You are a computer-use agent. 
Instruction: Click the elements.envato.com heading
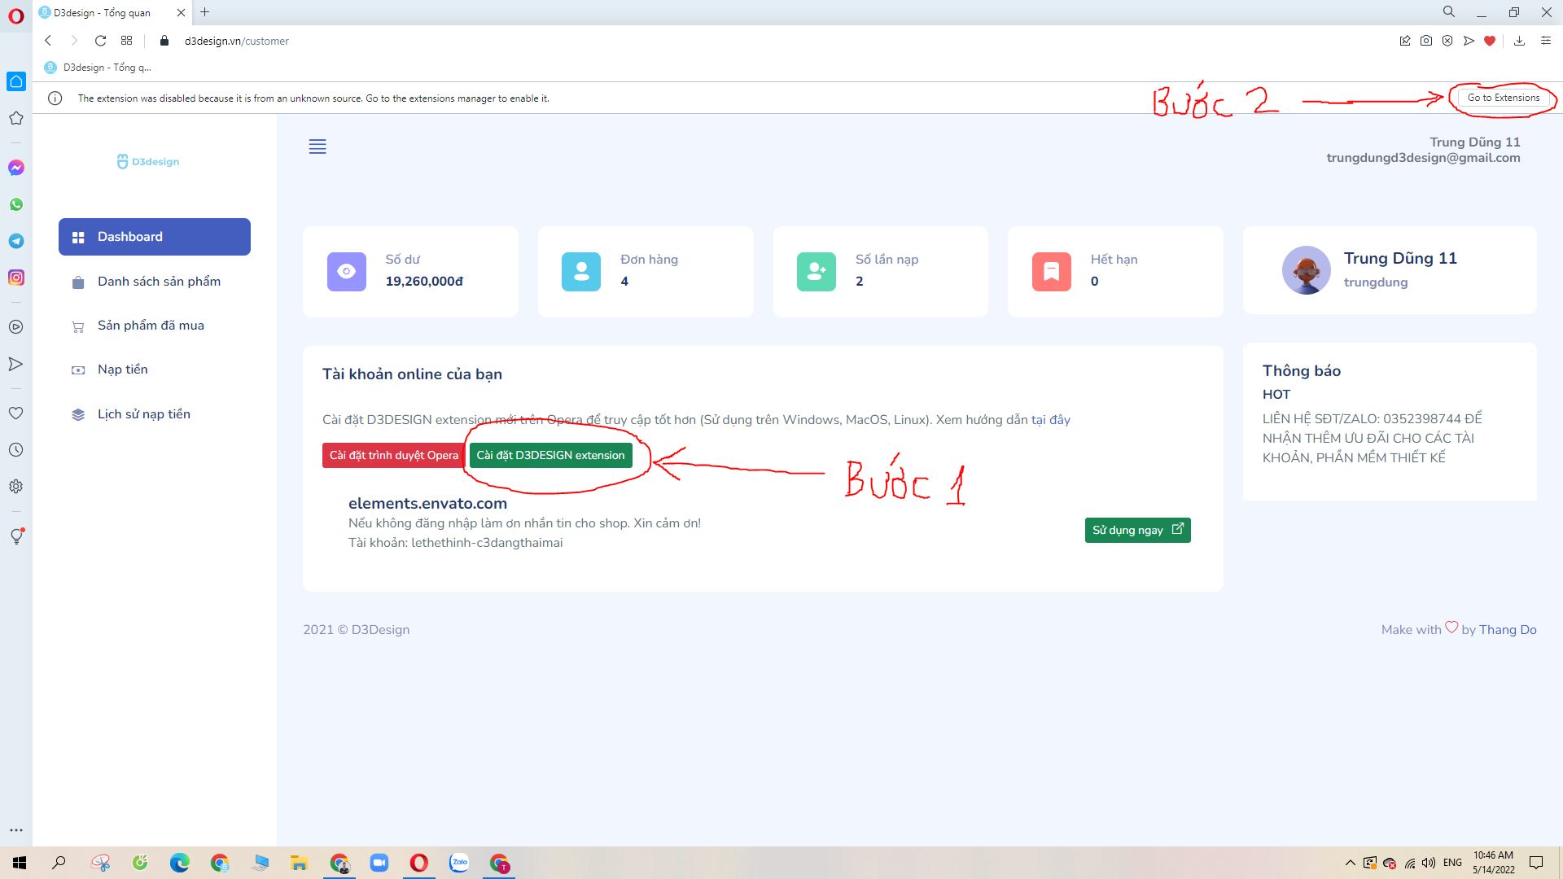coord(427,503)
